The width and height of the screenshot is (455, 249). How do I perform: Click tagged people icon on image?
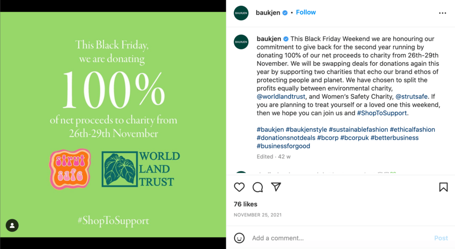click(12, 225)
